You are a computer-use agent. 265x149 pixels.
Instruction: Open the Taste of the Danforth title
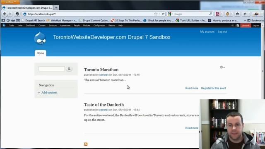click(x=104, y=105)
